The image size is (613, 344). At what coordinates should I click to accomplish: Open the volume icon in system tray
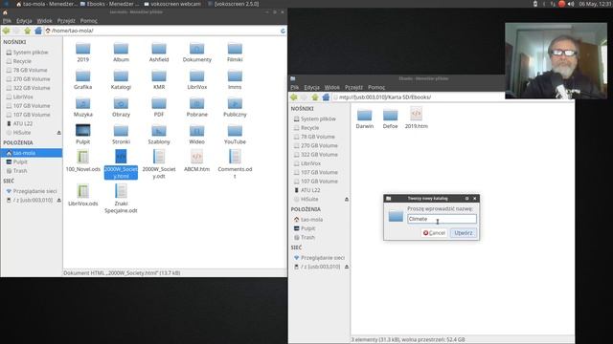pyautogui.click(x=571, y=4)
